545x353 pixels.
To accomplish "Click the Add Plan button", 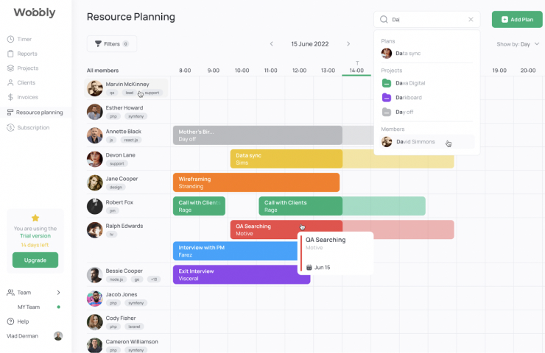I will coord(517,19).
